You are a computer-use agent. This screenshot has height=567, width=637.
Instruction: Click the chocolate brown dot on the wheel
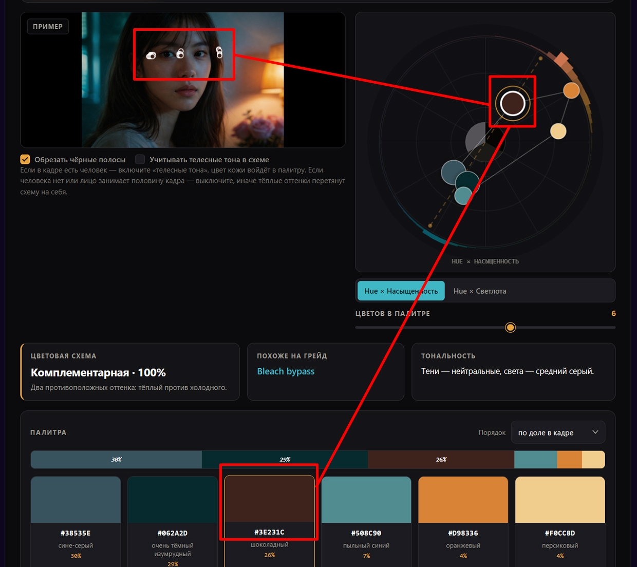click(513, 103)
